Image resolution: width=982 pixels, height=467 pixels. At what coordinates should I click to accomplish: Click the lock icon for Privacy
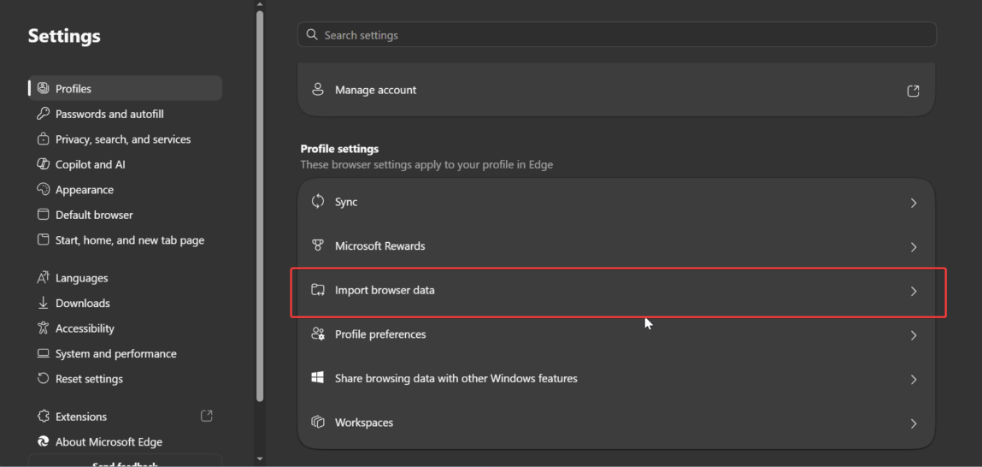pos(44,139)
